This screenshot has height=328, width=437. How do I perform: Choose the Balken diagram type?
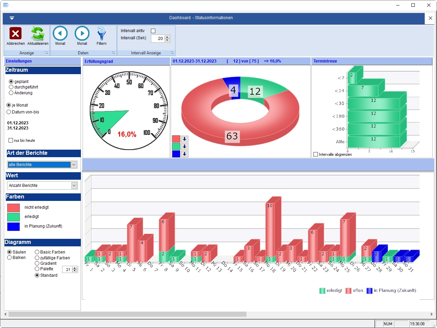(10, 258)
